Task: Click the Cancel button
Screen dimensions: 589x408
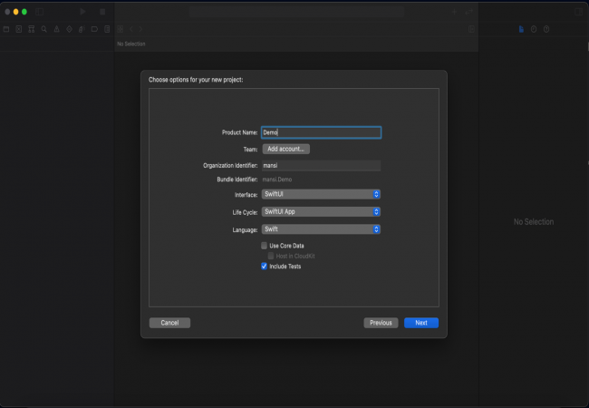Action: (169, 323)
